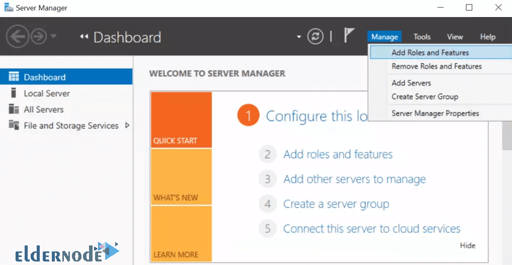This screenshot has width=512, height=265.
Task: Click the double chevron before Dashboard title
Action: coord(84,37)
